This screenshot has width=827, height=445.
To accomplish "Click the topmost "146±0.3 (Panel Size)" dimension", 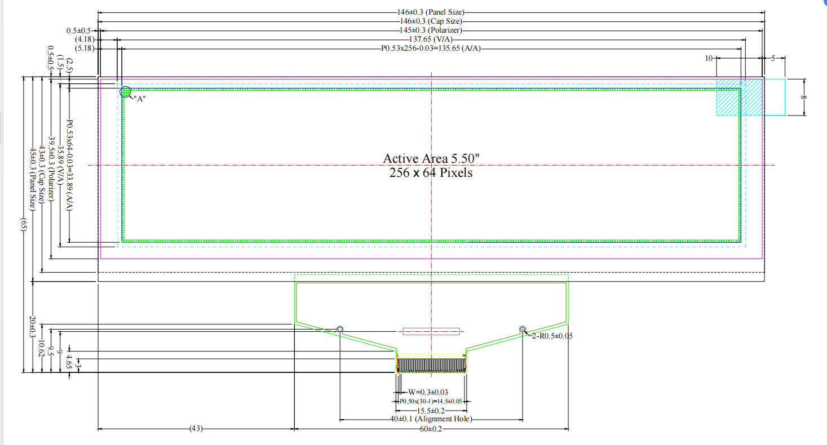I will point(431,11).
